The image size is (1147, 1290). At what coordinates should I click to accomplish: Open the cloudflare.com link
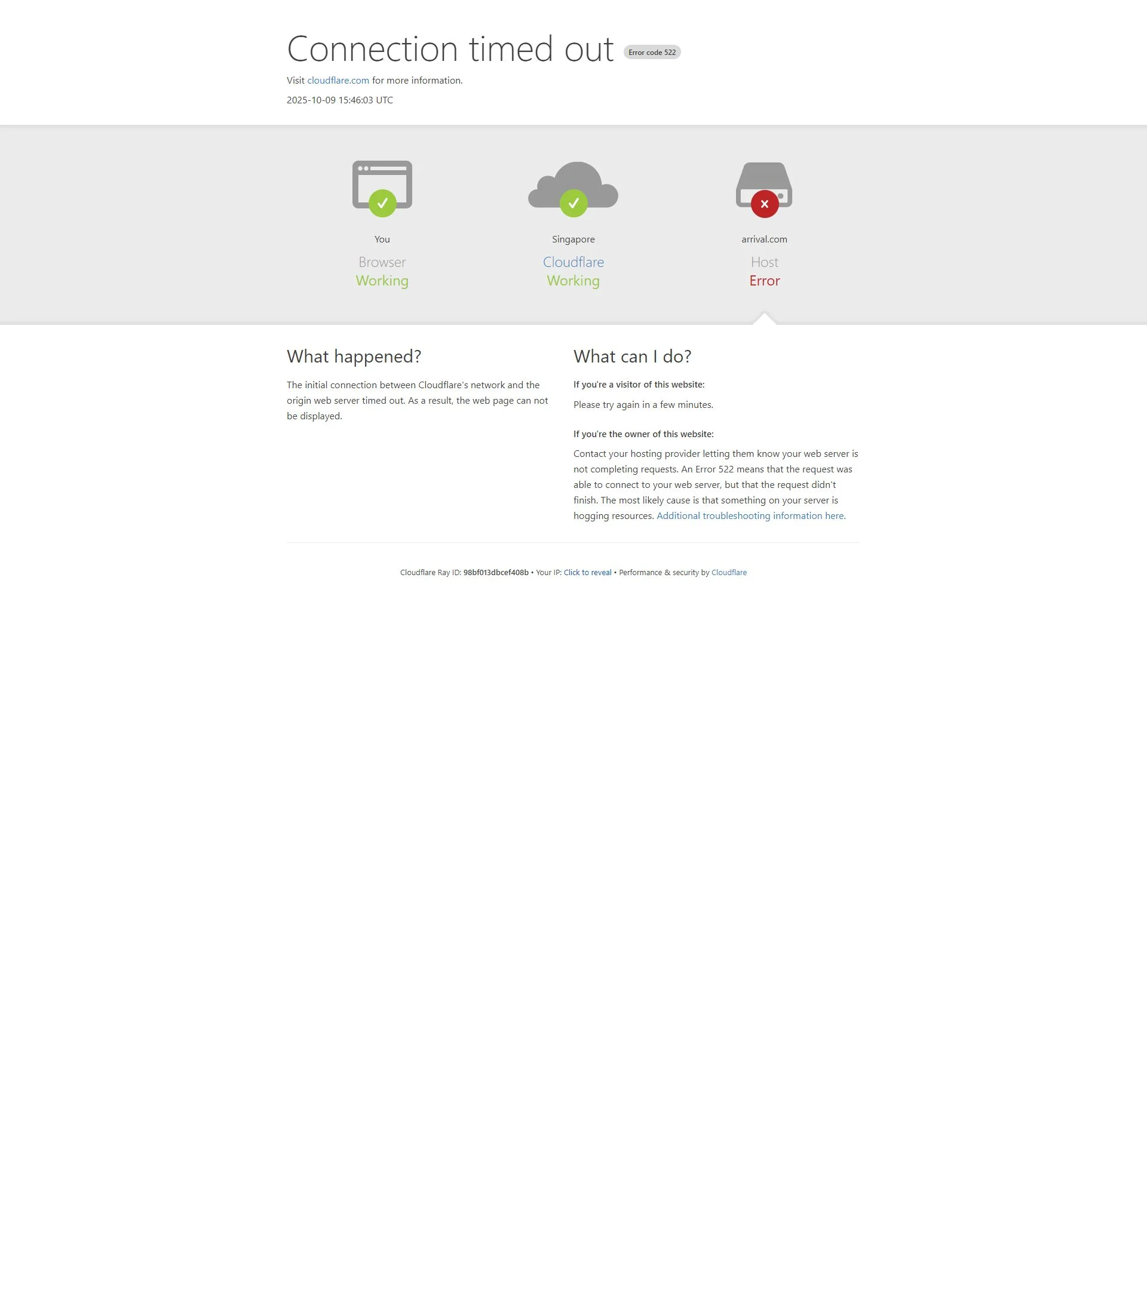click(338, 80)
